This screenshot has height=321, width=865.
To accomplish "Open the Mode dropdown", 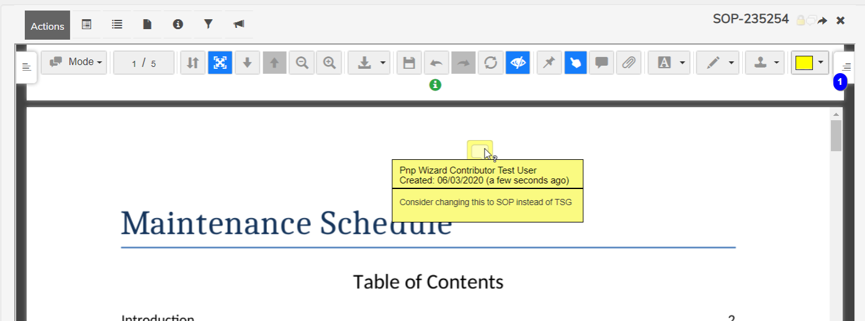I will point(74,63).
